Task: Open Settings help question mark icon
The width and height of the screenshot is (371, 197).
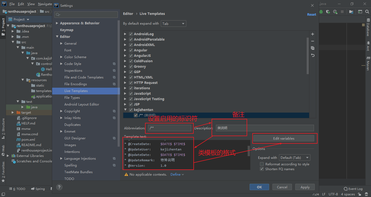Action: pyautogui.click(x=59, y=187)
